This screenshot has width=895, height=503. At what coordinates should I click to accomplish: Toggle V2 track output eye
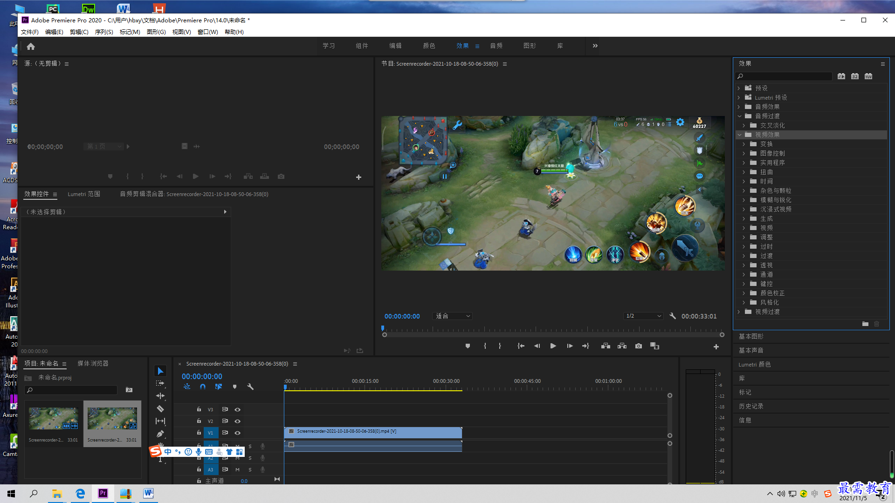(237, 421)
